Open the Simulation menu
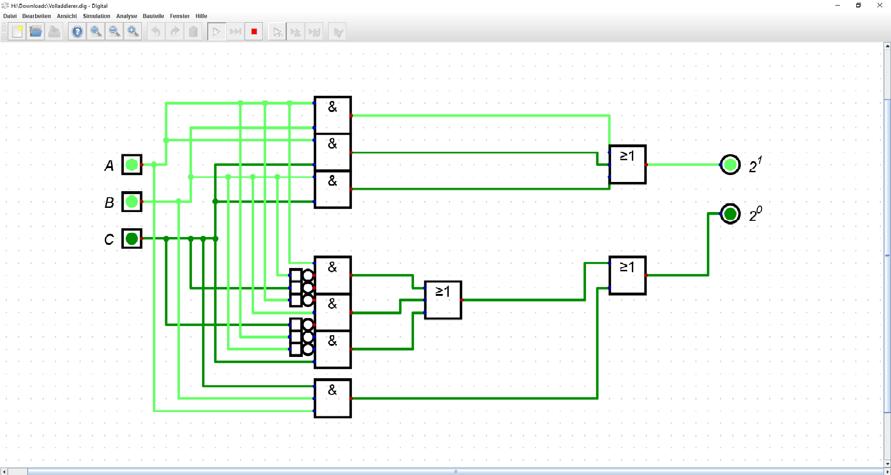The width and height of the screenshot is (891, 475). coord(96,16)
